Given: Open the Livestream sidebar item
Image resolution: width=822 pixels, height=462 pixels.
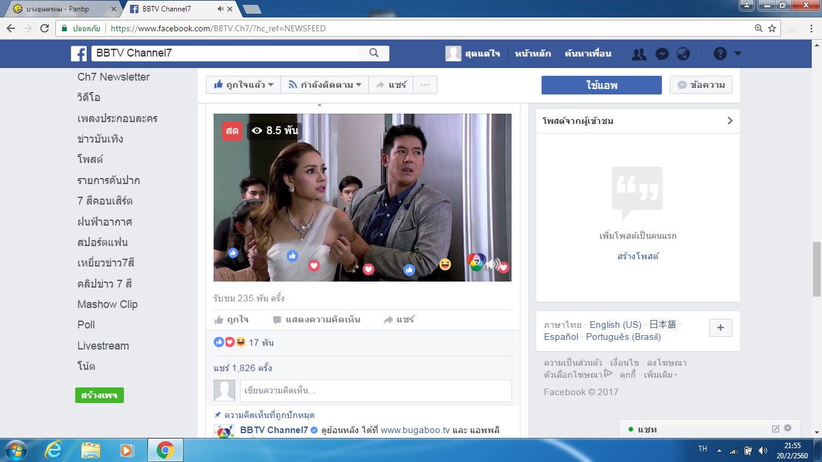Looking at the screenshot, I should [x=103, y=346].
